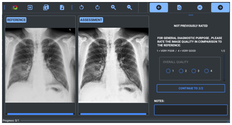
Task: Click the import/login arrow icon in toolbar
Action: click(x=30, y=7)
